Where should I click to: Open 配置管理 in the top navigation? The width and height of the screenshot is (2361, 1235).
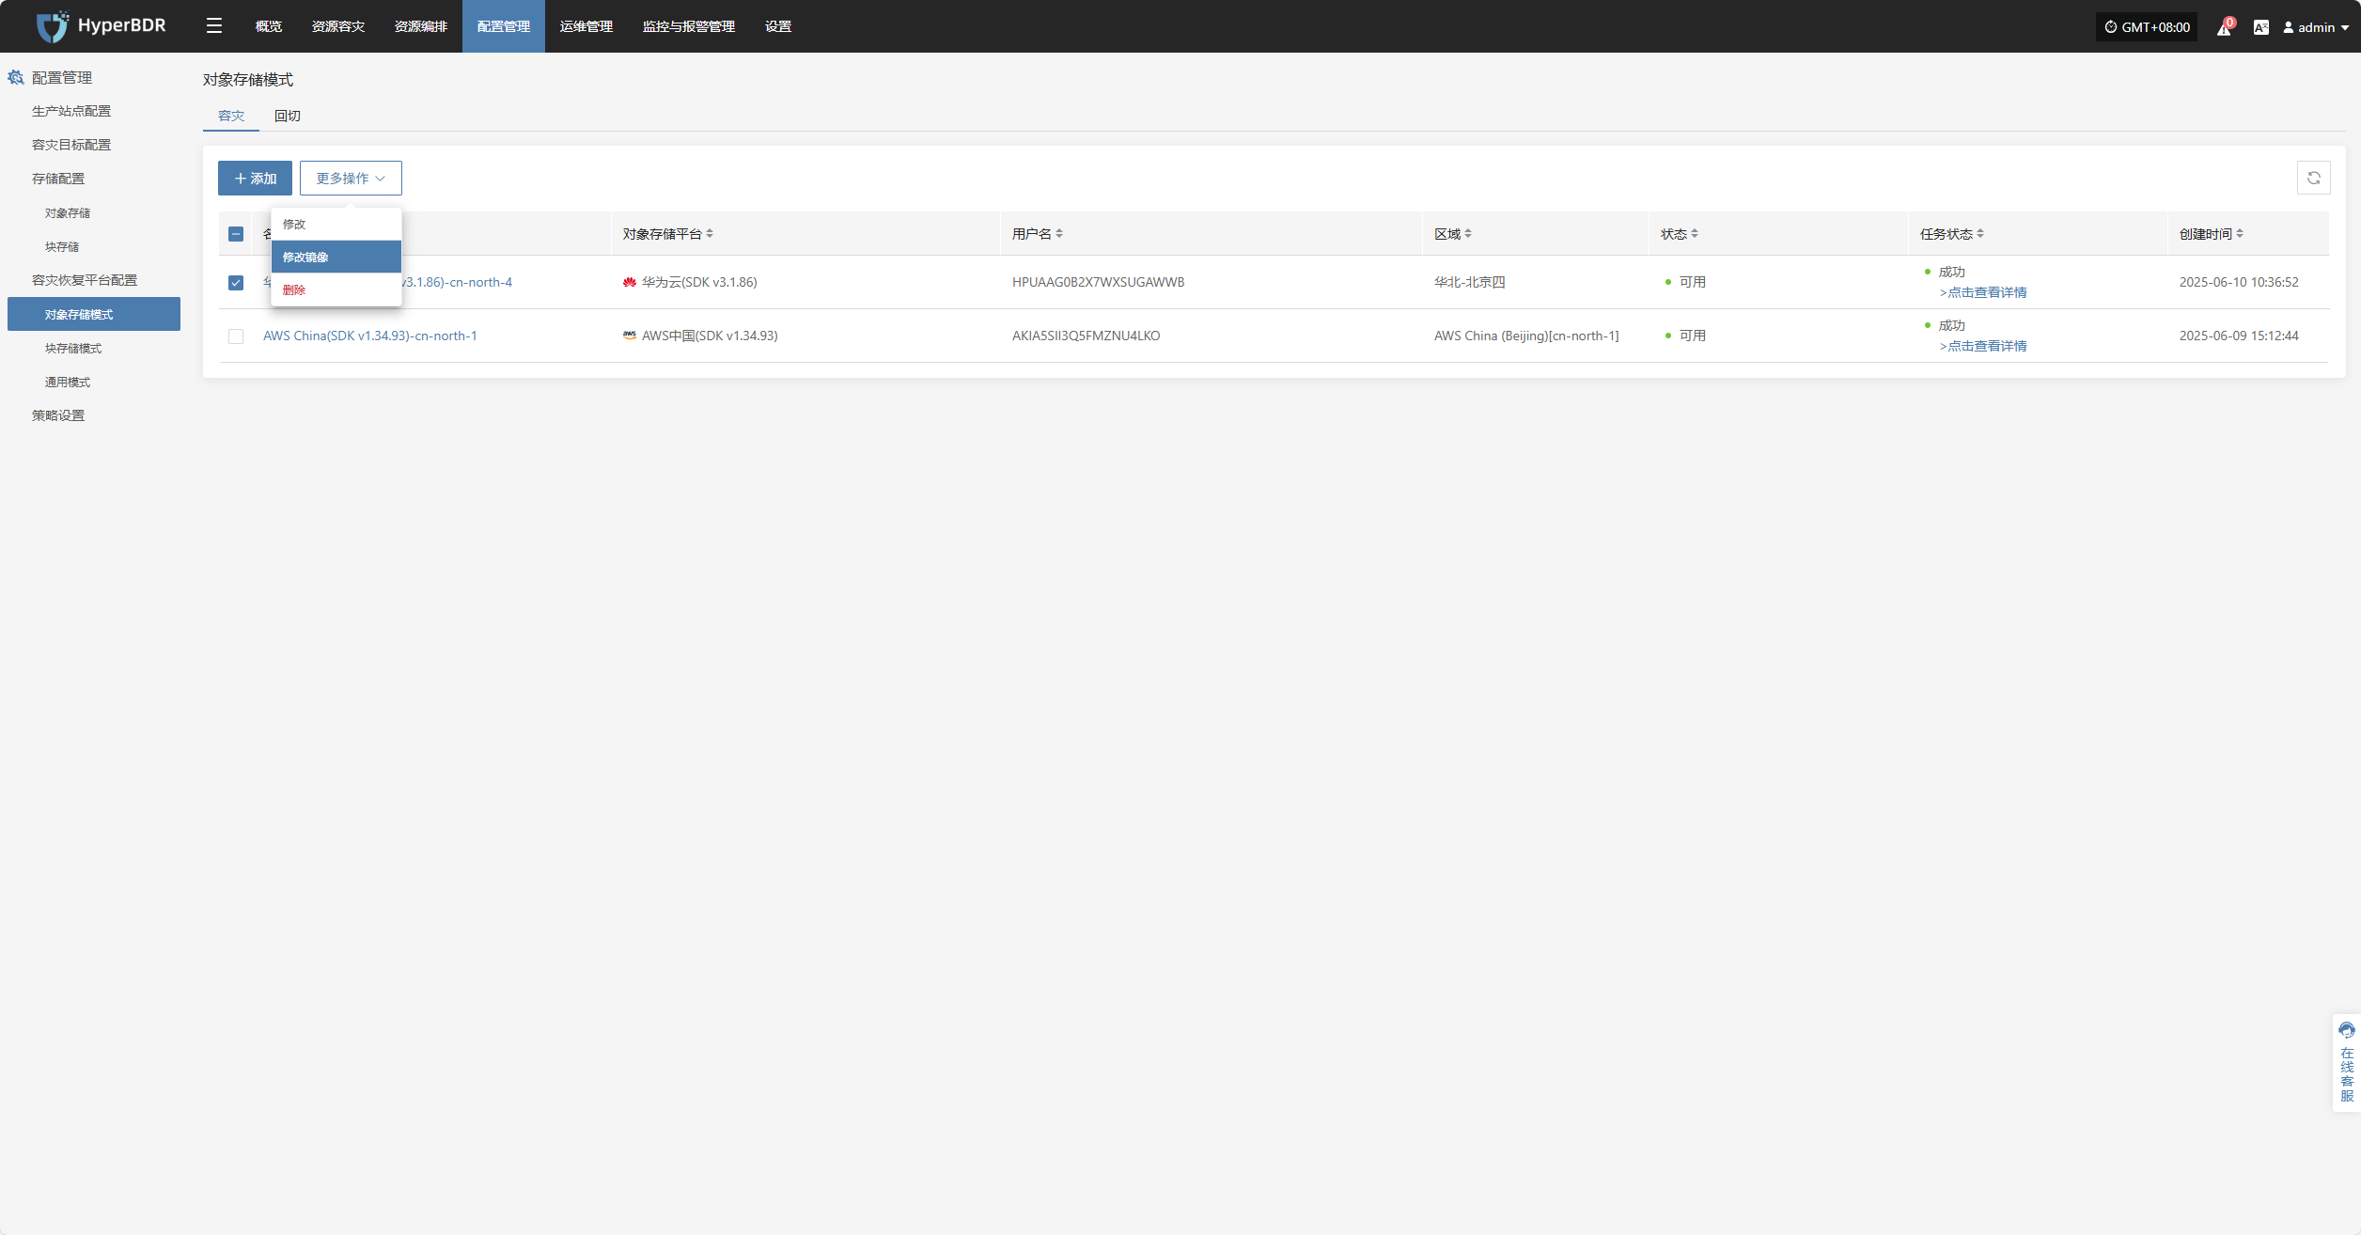[x=504, y=26]
